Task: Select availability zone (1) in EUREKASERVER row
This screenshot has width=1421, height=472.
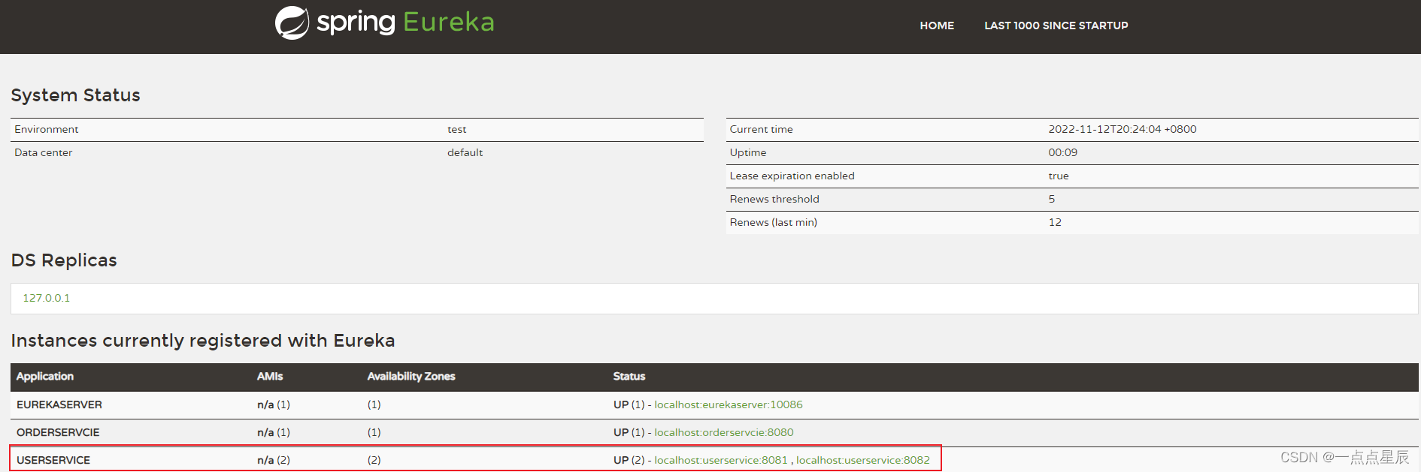Action: [x=374, y=404]
